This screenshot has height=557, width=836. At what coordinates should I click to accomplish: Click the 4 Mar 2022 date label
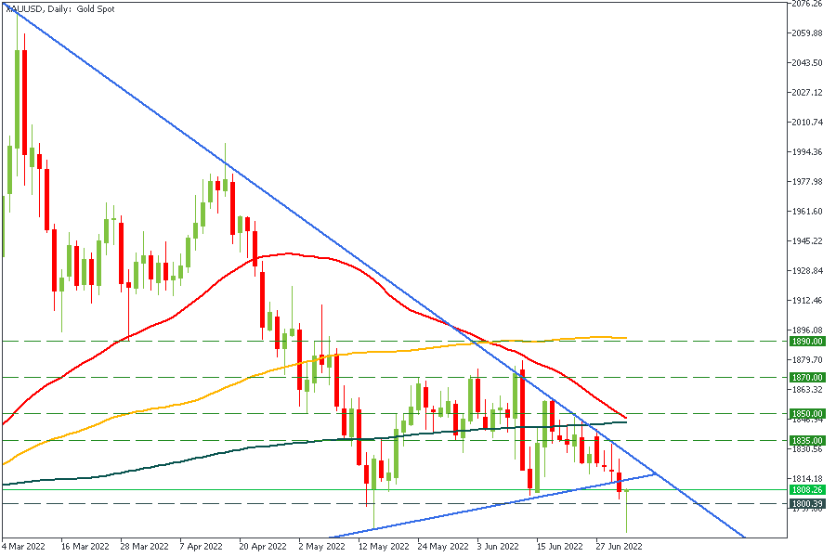coord(24,547)
